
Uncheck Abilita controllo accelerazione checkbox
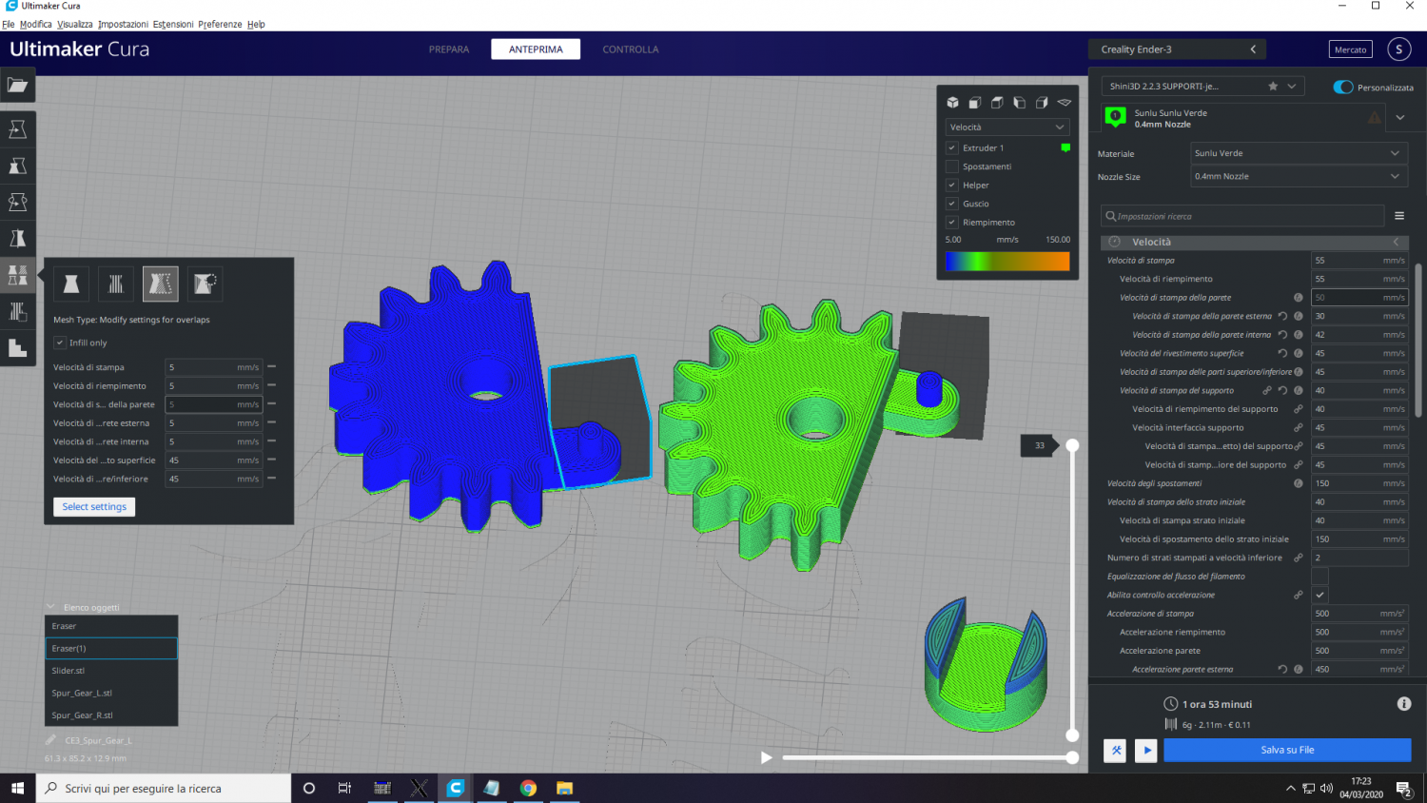click(1319, 595)
